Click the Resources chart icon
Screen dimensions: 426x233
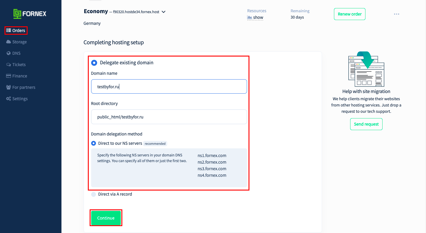pyautogui.click(x=249, y=17)
